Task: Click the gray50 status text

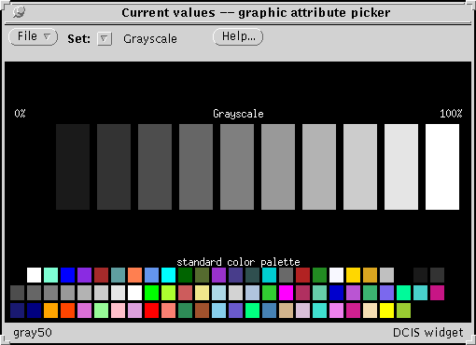Action: [x=33, y=333]
